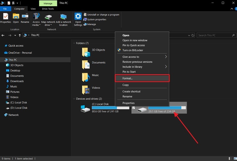Select Network in the sidebar
237x161 pixels.
tap(11, 115)
